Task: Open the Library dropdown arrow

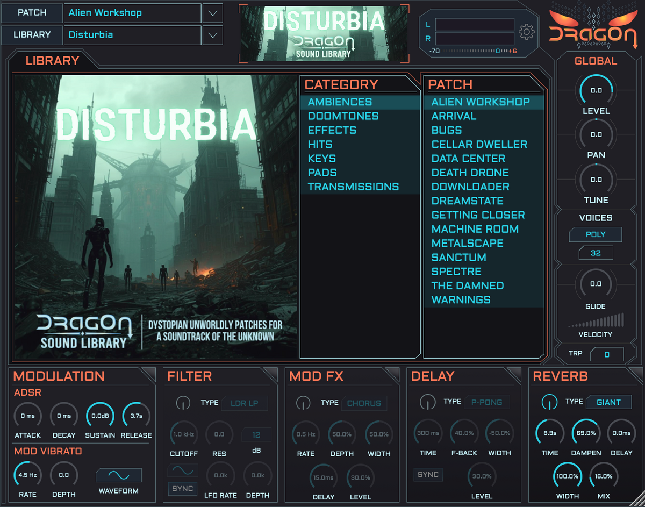Action: pyautogui.click(x=213, y=35)
